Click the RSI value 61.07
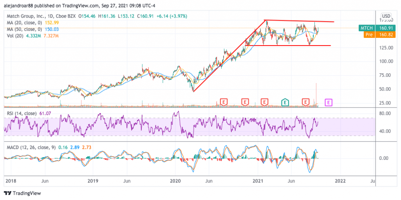This screenshot has height=200, width=401. [x=45, y=113]
